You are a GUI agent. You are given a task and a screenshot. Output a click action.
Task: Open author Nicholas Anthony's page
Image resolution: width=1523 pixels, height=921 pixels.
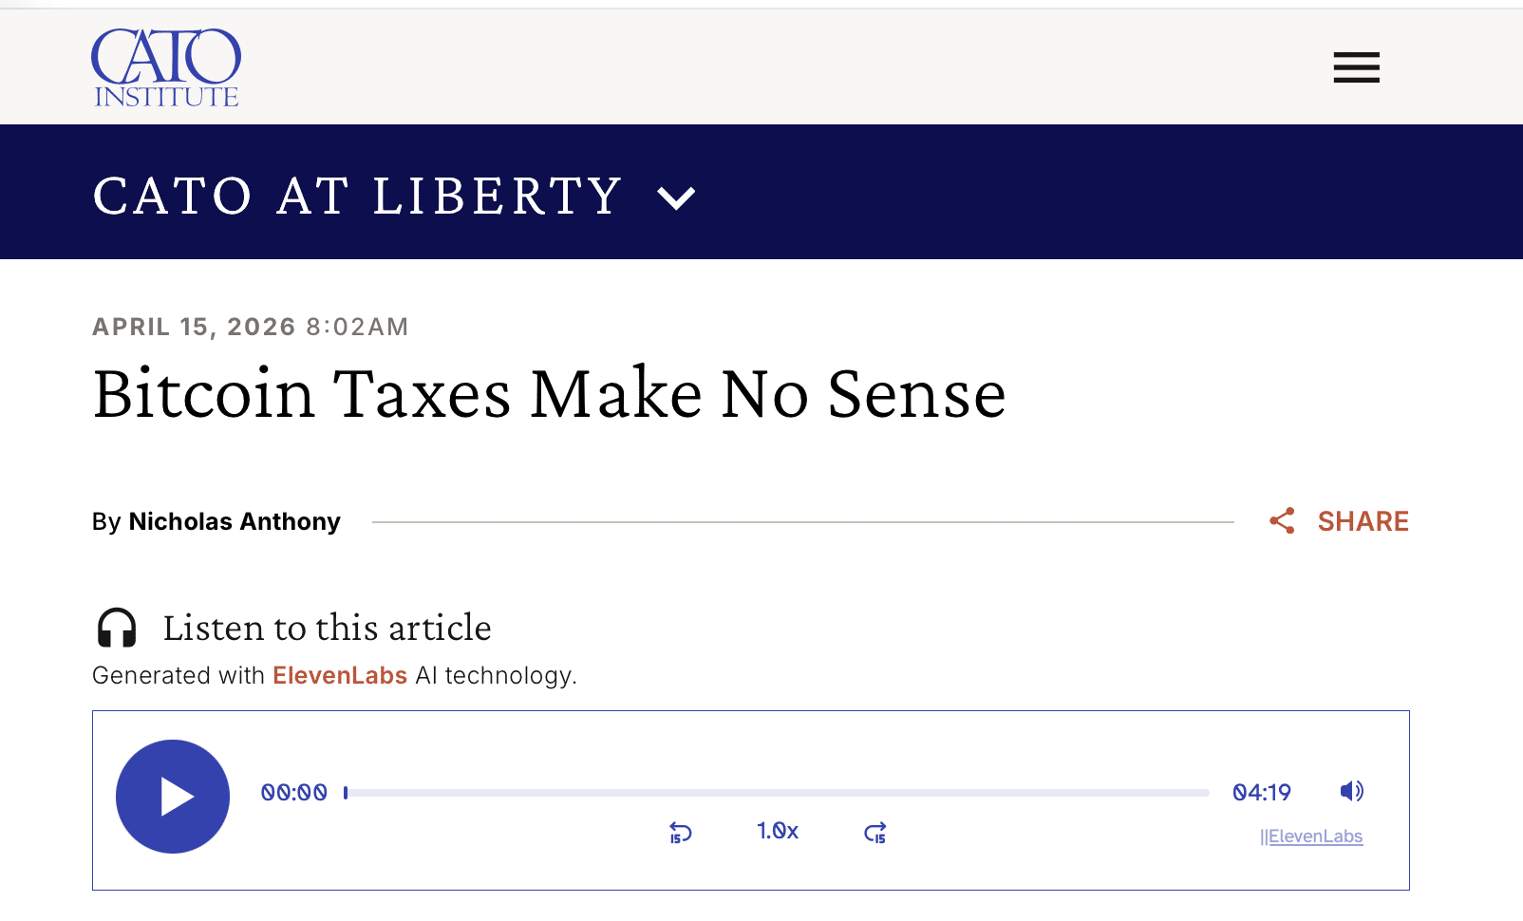pyautogui.click(x=234, y=521)
